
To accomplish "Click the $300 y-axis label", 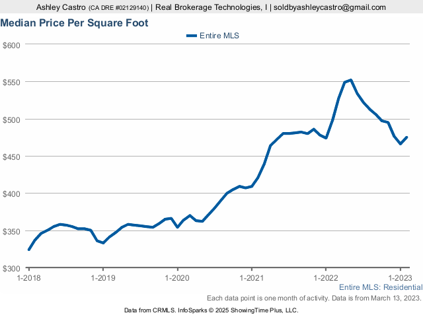I will click(13, 268).
